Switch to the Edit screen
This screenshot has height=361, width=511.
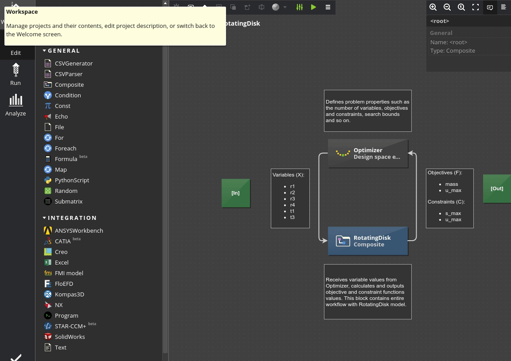(x=16, y=53)
